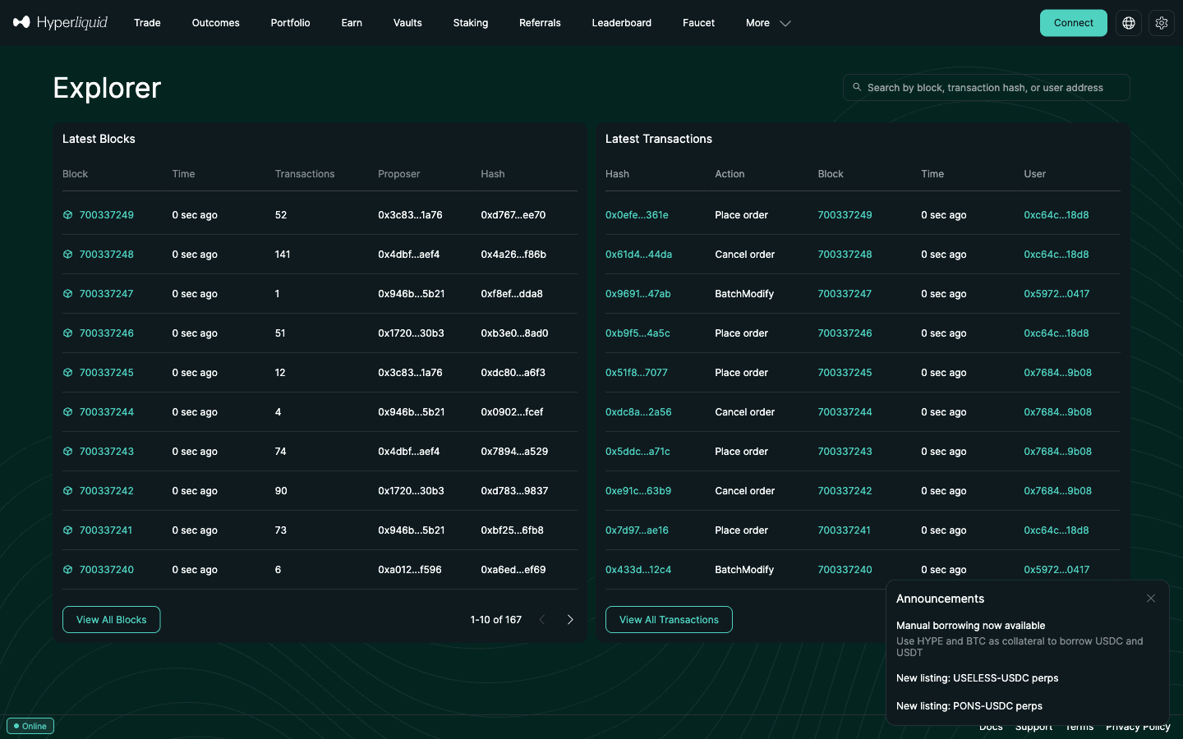
Task: Open block 700337248 in Latest Blocks
Action: point(107,255)
